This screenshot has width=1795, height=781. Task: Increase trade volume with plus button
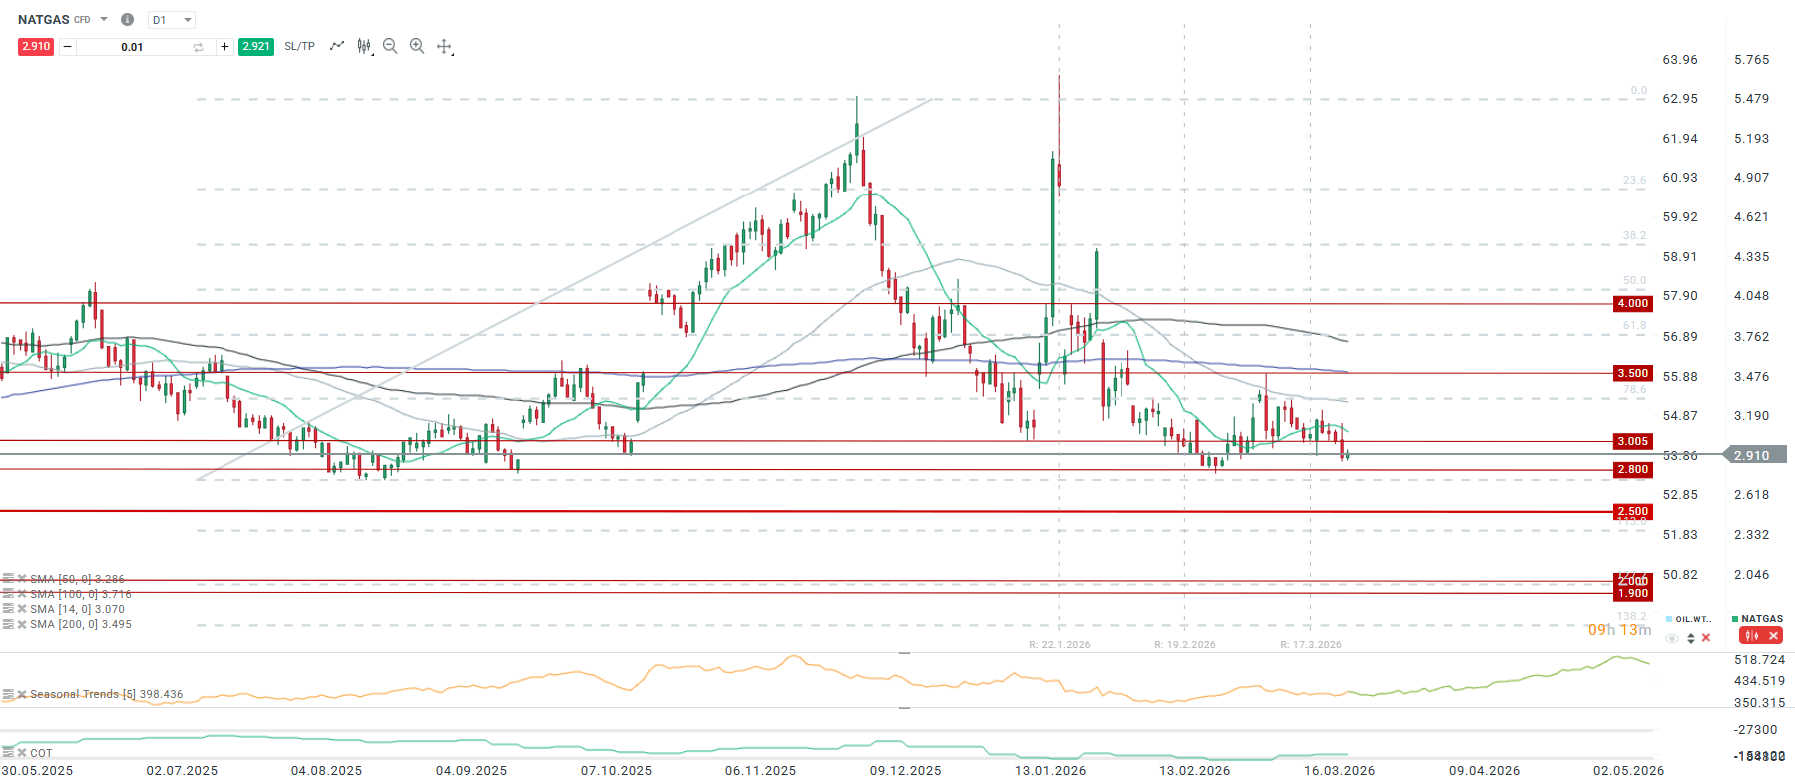tap(224, 46)
